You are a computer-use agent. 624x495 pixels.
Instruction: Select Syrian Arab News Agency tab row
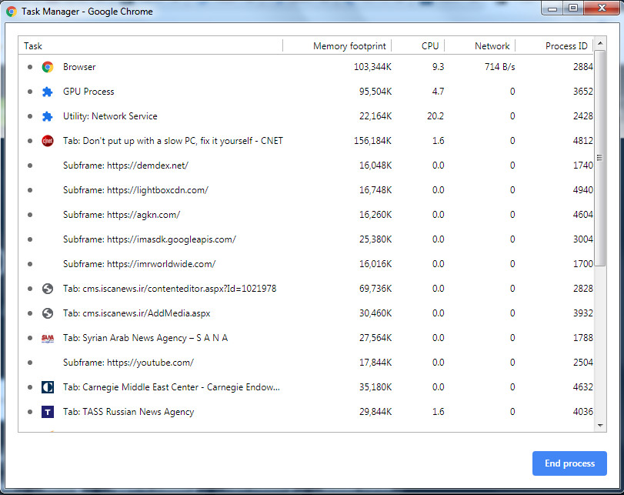pyautogui.click(x=306, y=338)
